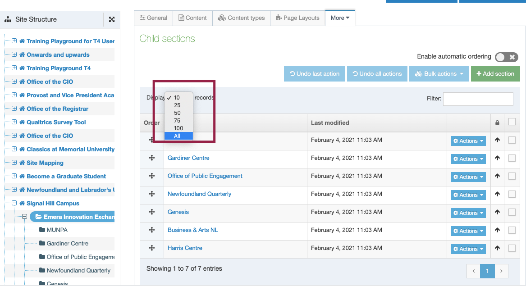Open Actions dropdown for Newfoundland Quarterly
526x286 pixels.
[468, 195]
